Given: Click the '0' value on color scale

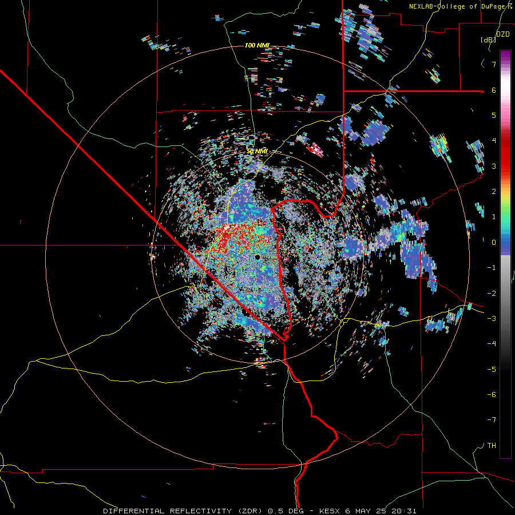Looking at the screenshot, I should 494,243.
